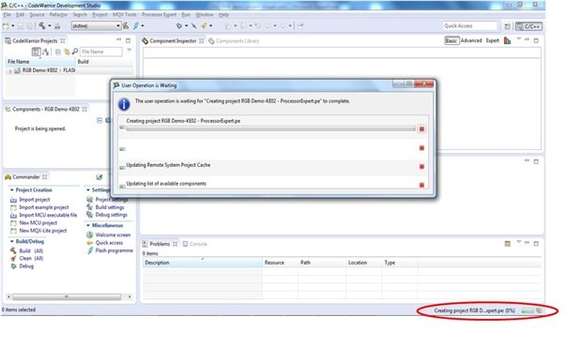The height and width of the screenshot is (347, 582).
Task: Click the Creating project progress bar
Action: tap(270, 128)
